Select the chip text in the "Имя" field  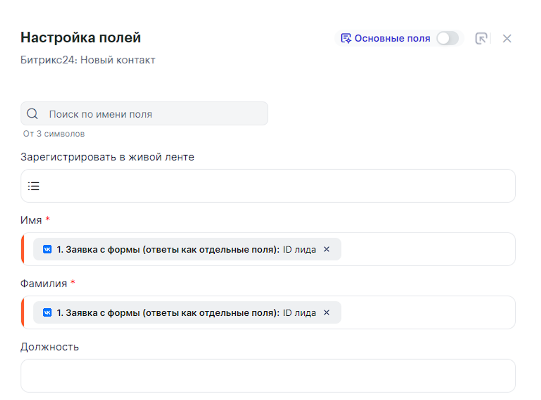186,249
